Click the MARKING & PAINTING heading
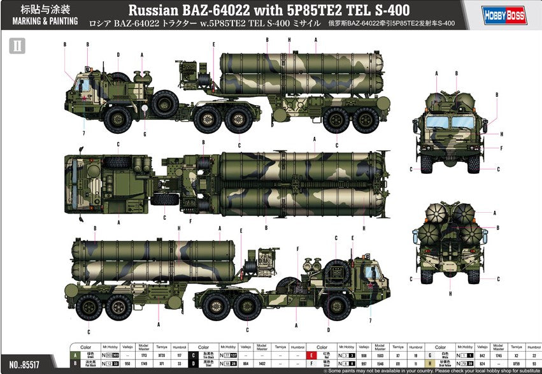This screenshot has height=374, width=542. (x=45, y=21)
